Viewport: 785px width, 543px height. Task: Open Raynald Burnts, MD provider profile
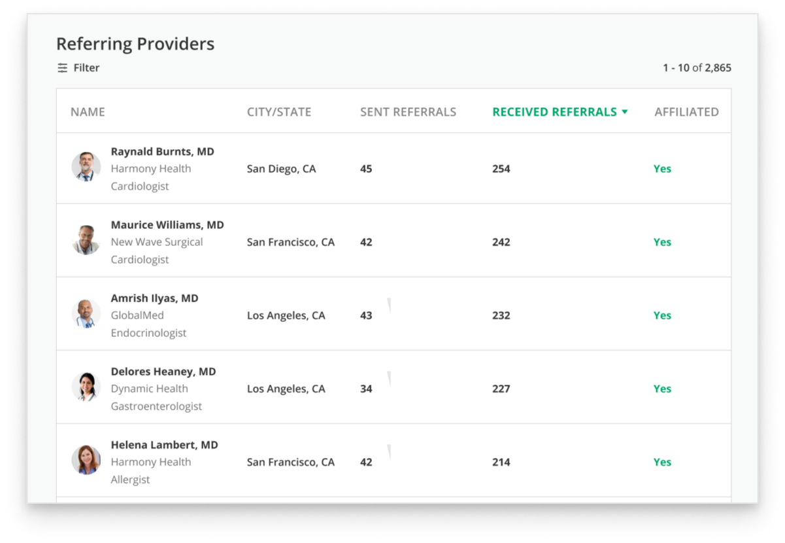pos(162,152)
